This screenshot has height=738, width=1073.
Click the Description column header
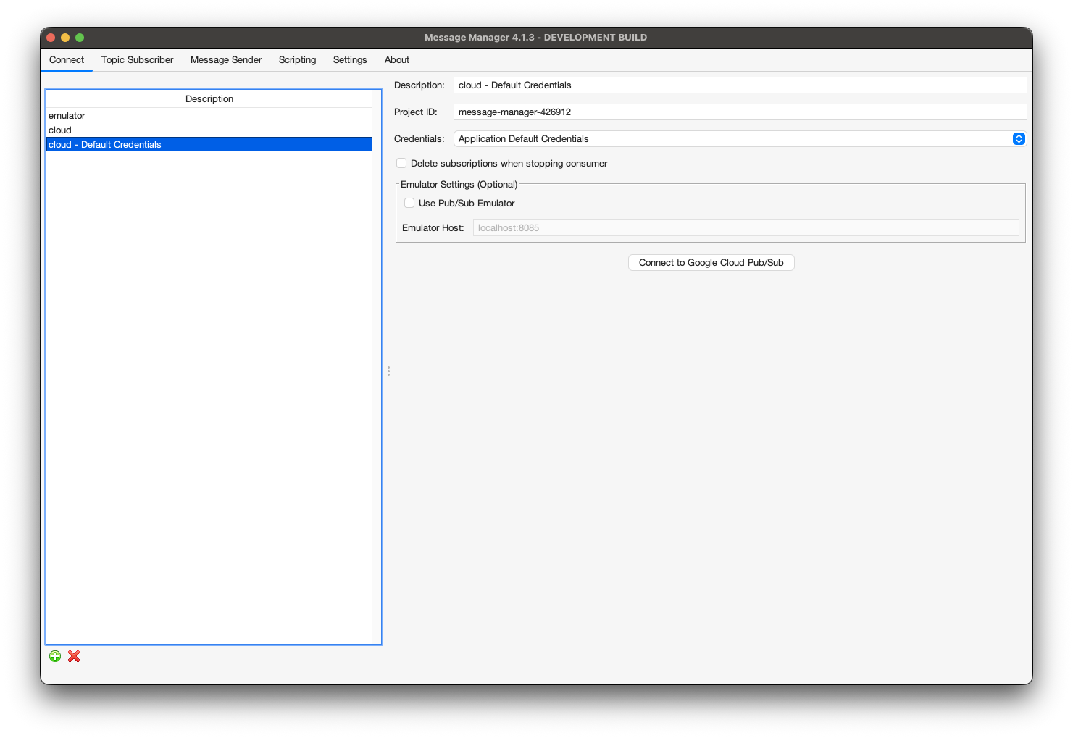pyautogui.click(x=209, y=98)
